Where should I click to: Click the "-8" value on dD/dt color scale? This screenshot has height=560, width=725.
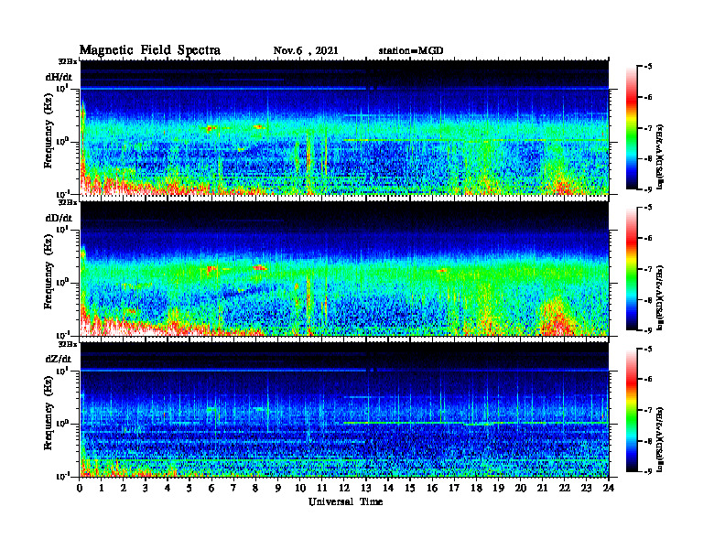pos(647,300)
